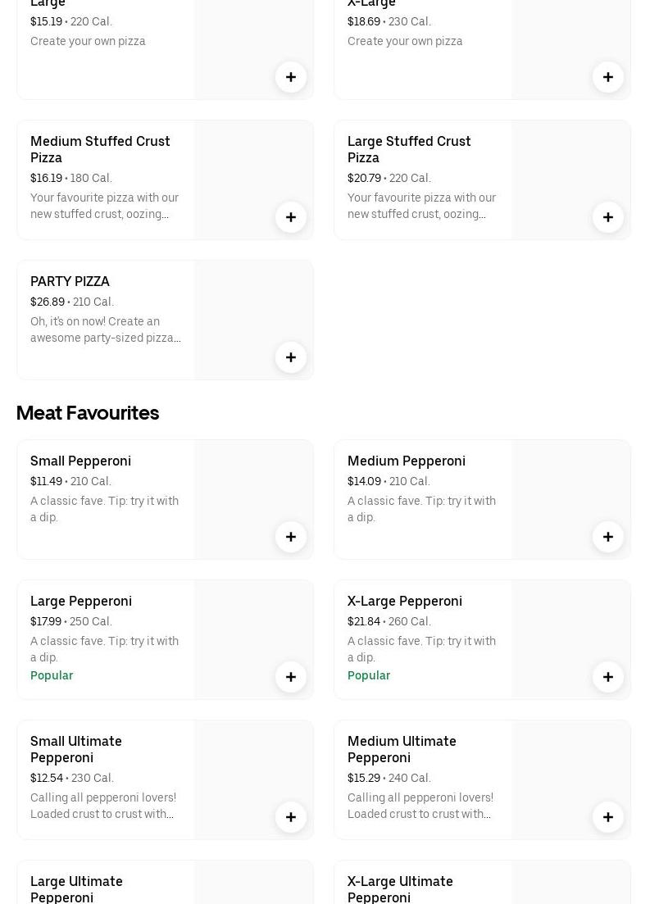Image resolution: width=659 pixels, height=904 pixels.
Task: Add X-Large create-your-own pizza plus icon
Action: tap(608, 77)
